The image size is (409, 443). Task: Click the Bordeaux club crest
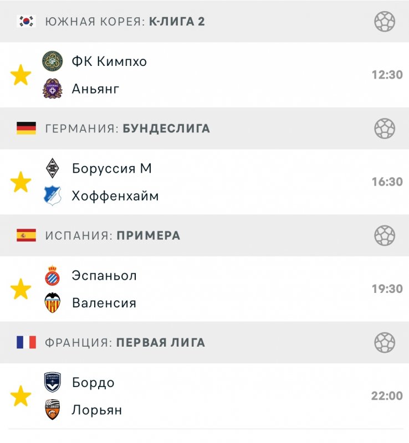[53, 382]
